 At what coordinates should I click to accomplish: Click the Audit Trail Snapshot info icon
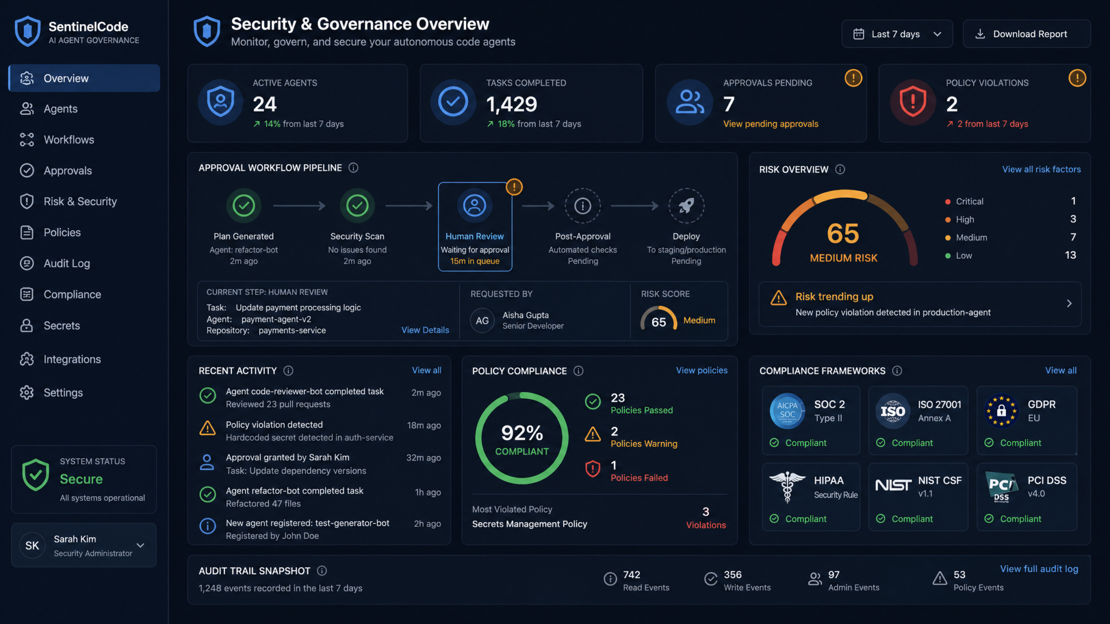(x=322, y=571)
